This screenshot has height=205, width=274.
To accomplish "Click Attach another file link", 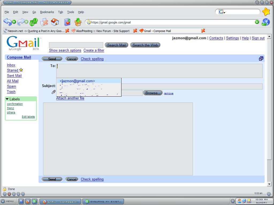I will pos(70,98).
